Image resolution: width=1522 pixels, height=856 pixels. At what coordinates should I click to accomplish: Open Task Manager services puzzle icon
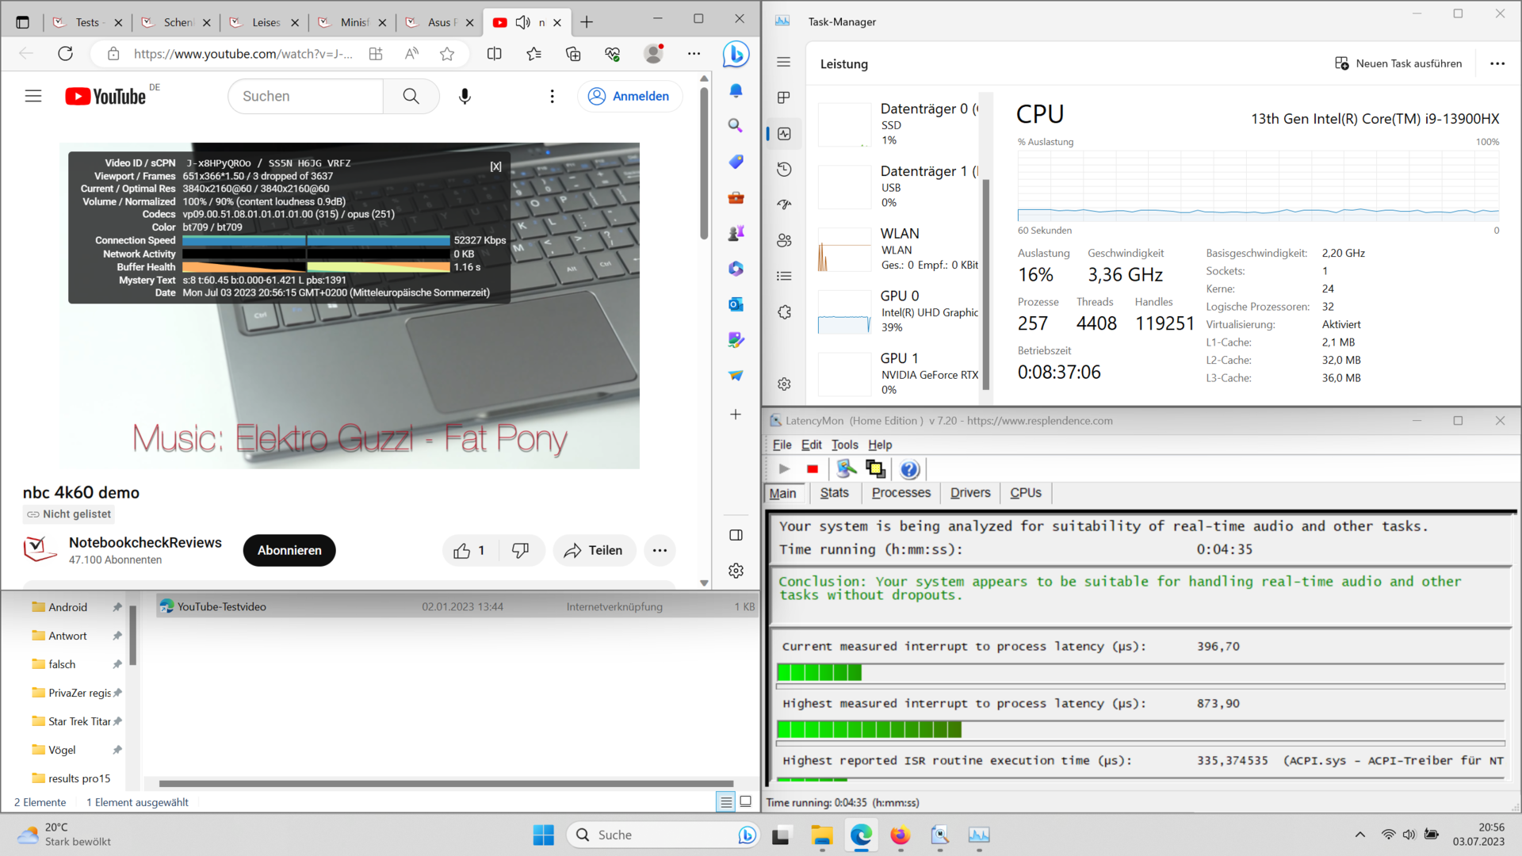click(x=784, y=312)
